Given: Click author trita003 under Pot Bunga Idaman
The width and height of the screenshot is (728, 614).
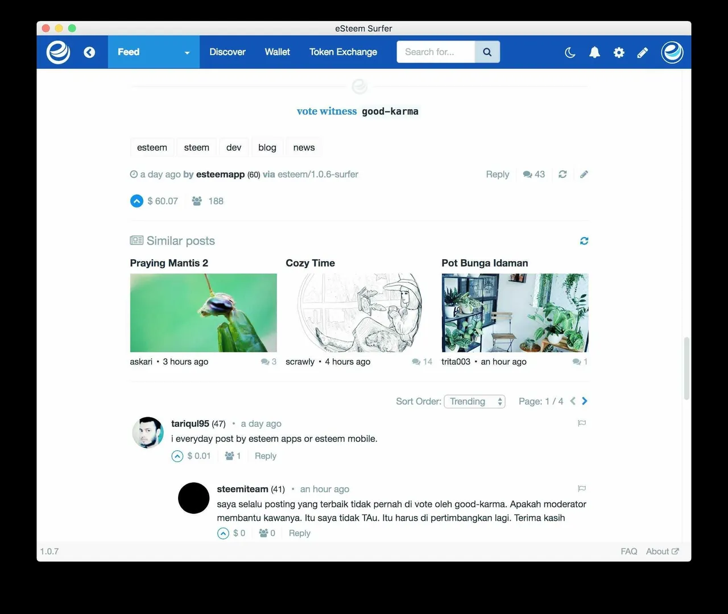Looking at the screenshot, I should (x=456, y=362).
